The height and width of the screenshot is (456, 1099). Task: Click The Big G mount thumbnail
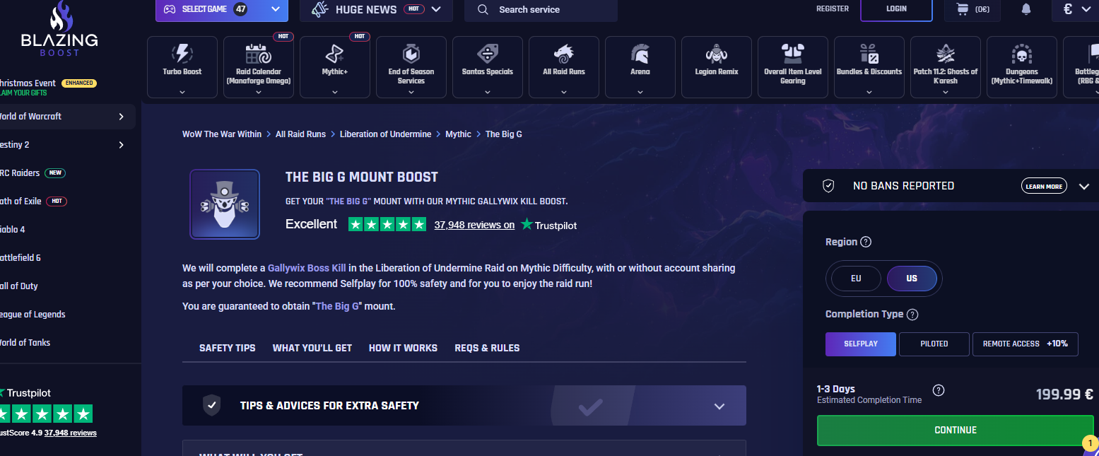pyautogui.click(x=225, y=204)
